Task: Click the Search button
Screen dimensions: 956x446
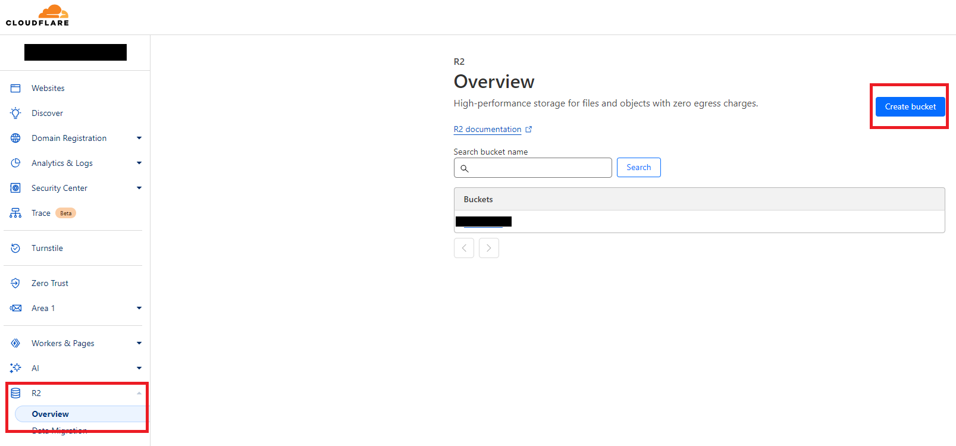Action: [x=638, y=167]
